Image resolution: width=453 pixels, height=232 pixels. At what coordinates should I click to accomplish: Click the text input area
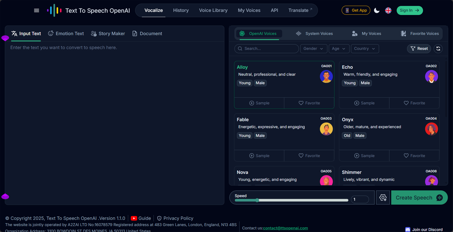click(114, 123)
